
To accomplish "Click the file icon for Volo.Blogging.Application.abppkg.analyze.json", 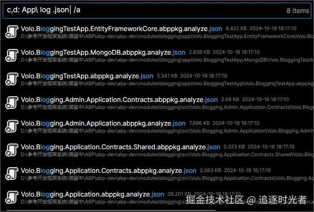I will click(12, 197).
